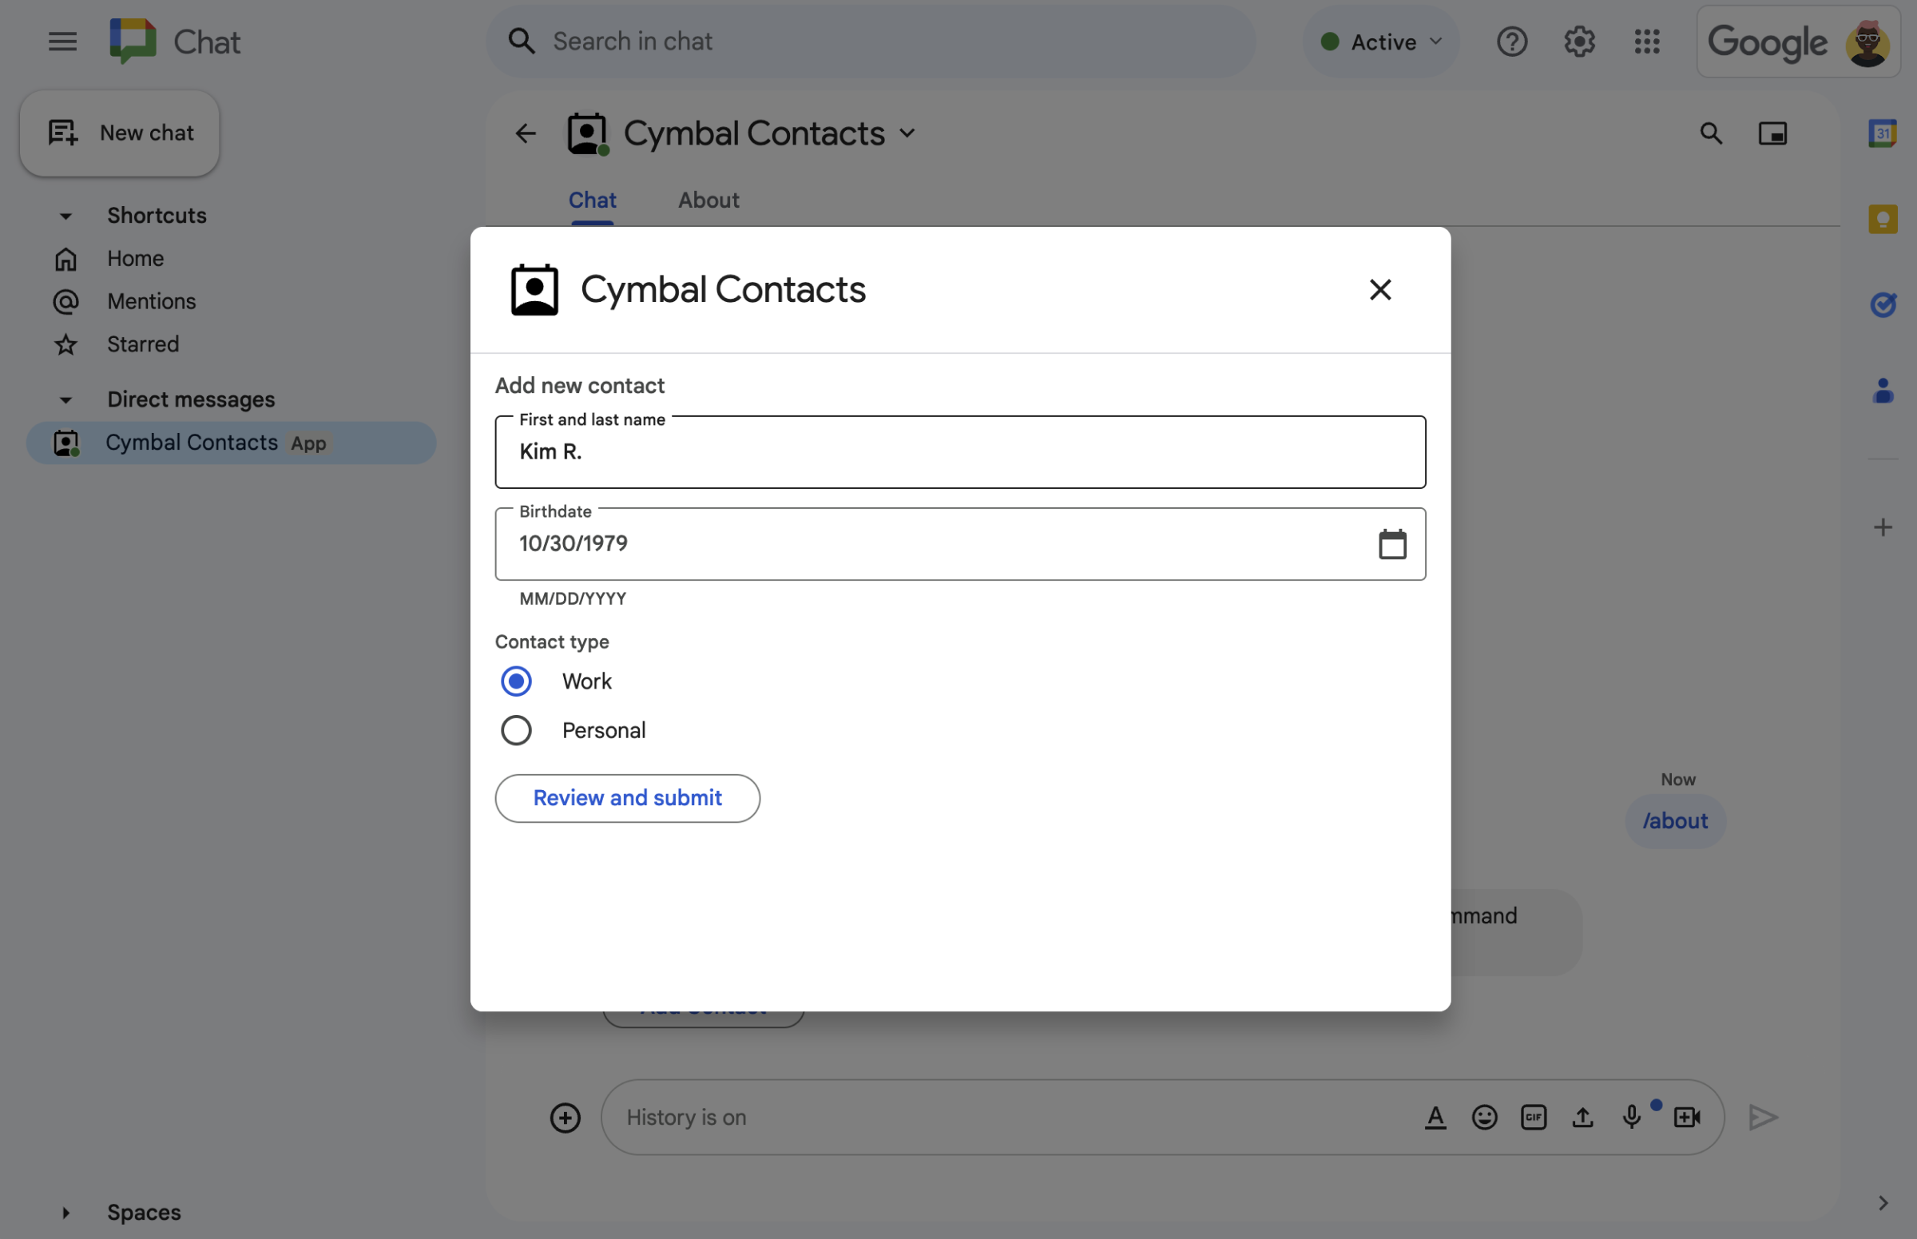
Task: Close the Cymbal Contacts dialog
Action: (1379, 289)
